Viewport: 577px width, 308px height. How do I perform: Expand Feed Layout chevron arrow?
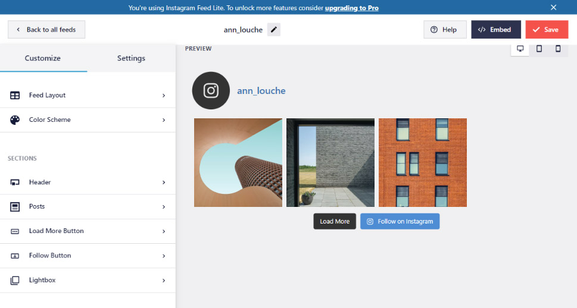pyautogui.click(x=164, y=96)
